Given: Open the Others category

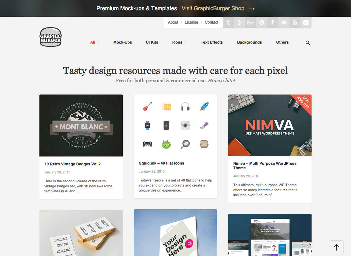Looking at the screenshot, I should coord(282,42).
